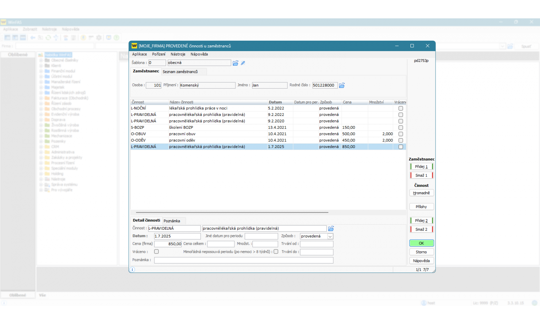Check Mimořádná neposouvá periodu checkbox

click(x=276, y=252)
